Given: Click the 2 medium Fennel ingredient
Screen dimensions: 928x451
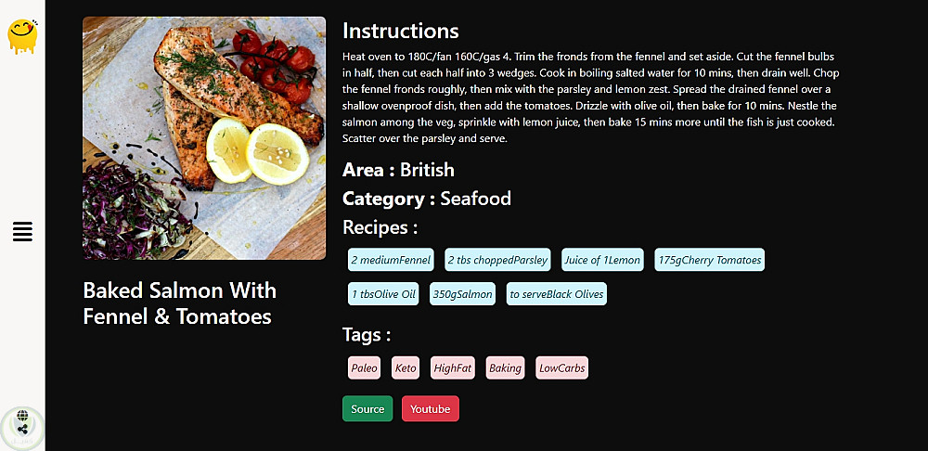Looking at the screenshot, I should click(391, 260).
